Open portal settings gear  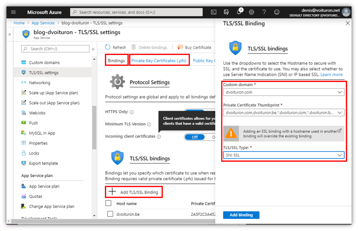251,12
